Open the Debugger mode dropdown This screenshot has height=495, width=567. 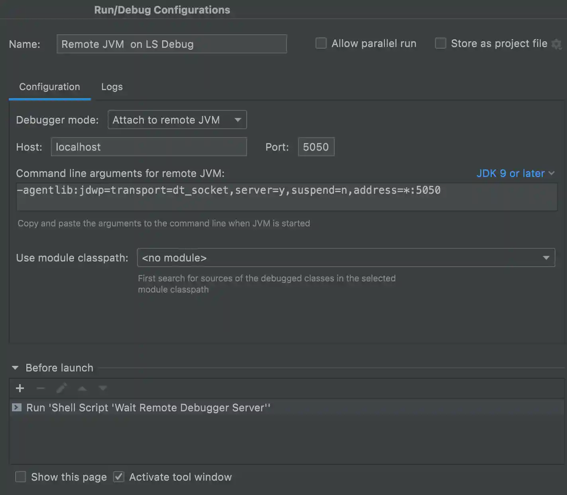click(x=237, y=120)
